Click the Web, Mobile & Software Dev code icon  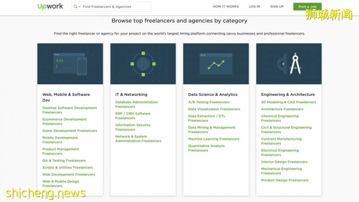tap(70, 64)
